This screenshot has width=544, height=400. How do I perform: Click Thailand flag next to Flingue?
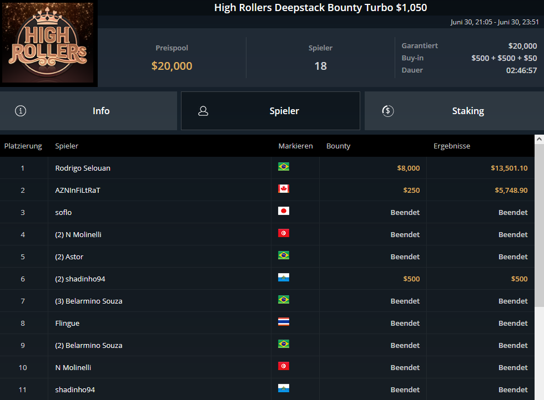click(284, 322)
